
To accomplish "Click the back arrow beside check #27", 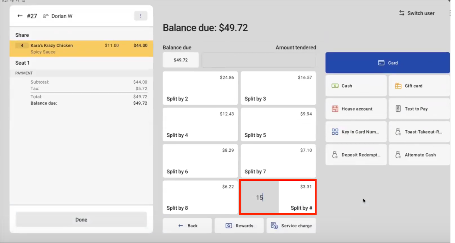I will tap(20, 16).
